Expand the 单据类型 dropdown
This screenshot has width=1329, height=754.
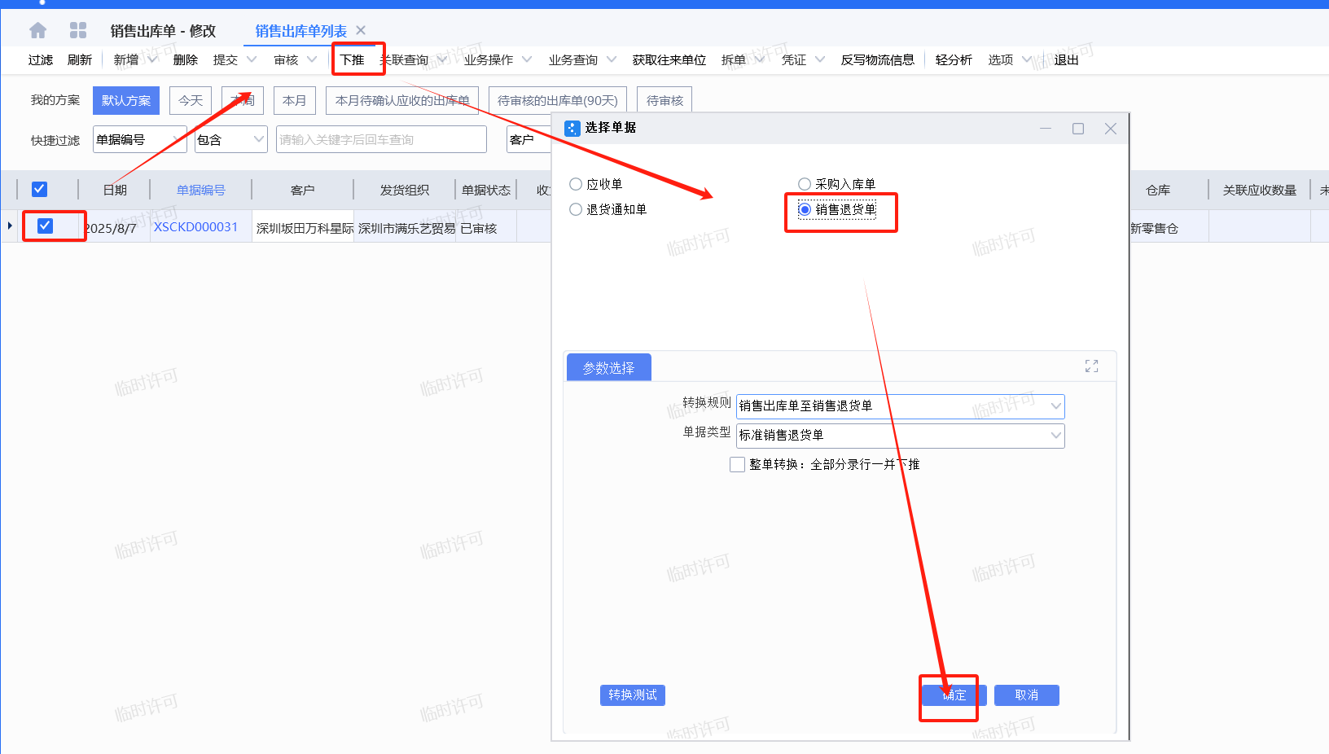click(x=1055, y=436)
